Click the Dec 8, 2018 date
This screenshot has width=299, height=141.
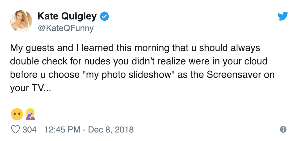[x=111, y=130]
